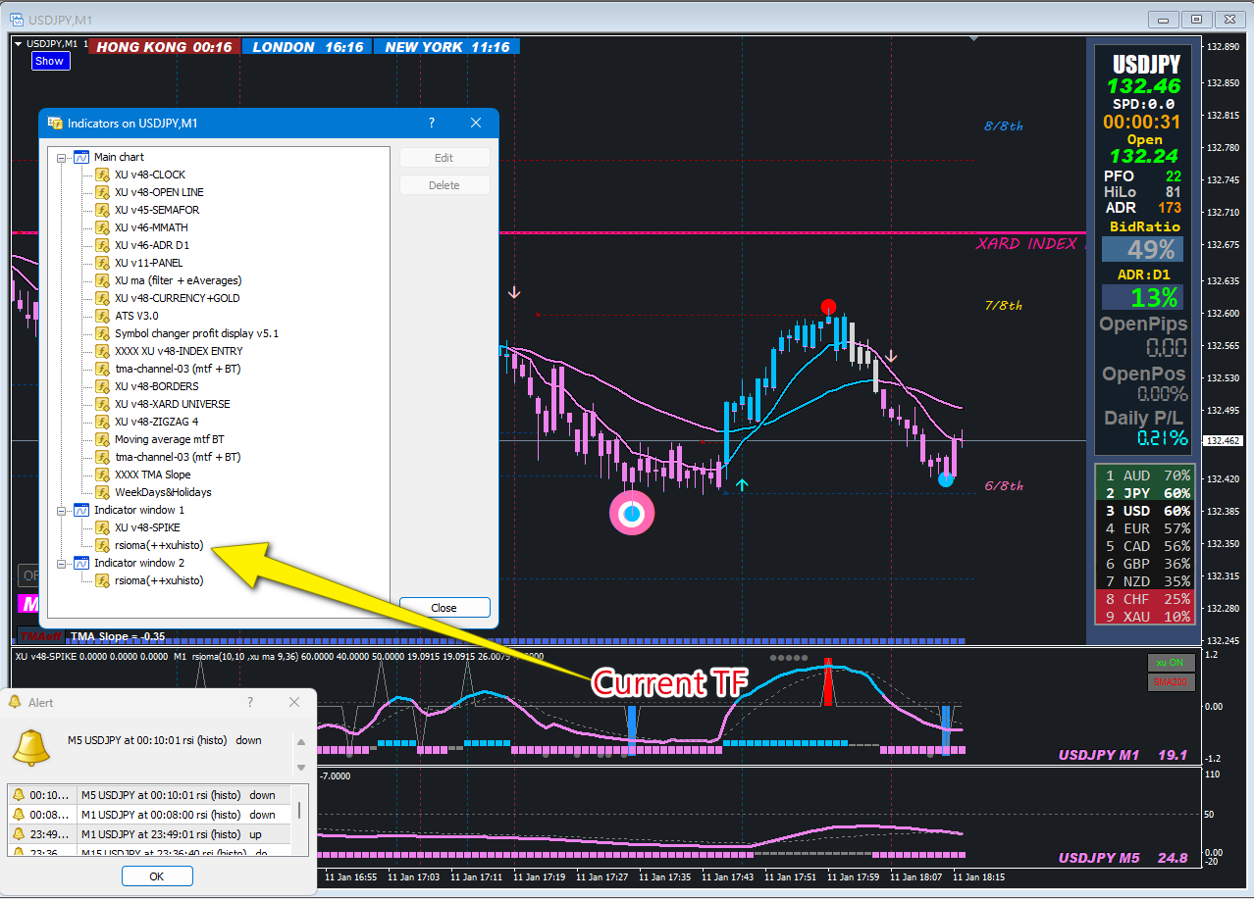Viewport: 1254px width, 900px height.
Task: Collapse Indicator window 1 node
Action: pyautogui.click(x=62, y=510)
